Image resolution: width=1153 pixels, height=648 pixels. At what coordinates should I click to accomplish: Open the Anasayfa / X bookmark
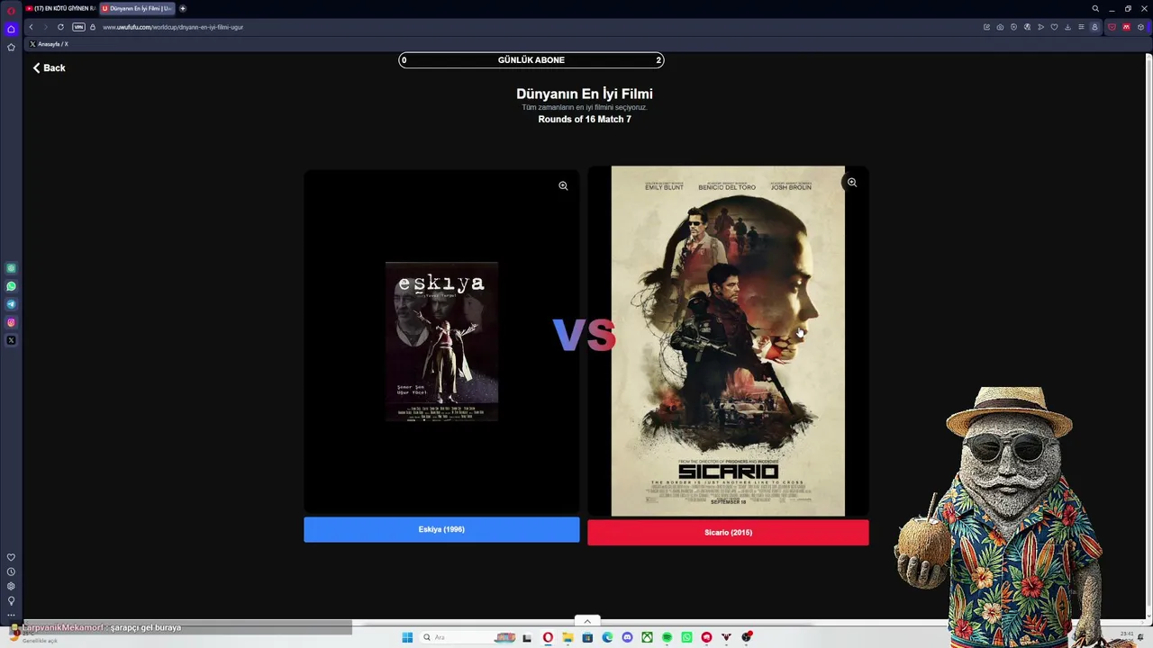50,44
